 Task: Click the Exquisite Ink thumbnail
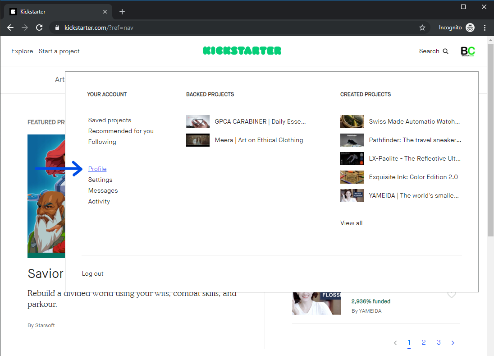(x=352, y=177)
